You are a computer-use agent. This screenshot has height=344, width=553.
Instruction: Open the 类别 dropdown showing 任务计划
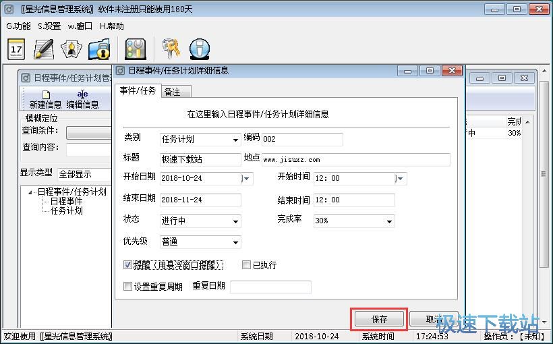[200, 140]
